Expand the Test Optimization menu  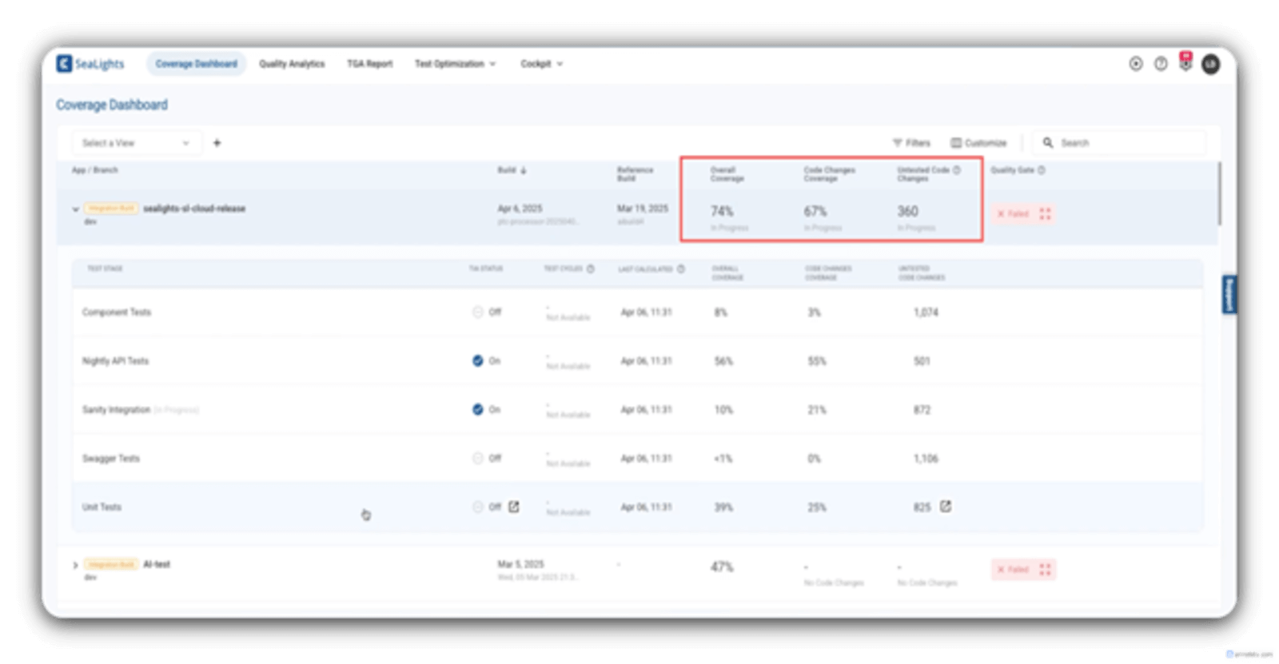coord(455,64)
